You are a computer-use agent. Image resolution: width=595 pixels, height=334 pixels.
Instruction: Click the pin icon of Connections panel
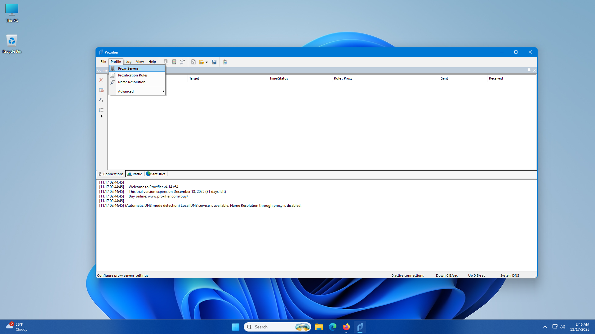click(529, 70)
